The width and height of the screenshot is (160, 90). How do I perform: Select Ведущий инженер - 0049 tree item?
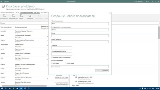85,77
